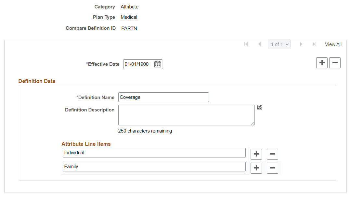The height and width of the screenshot is (197, 351).
Task: Jump to the first record using navigation arrows
Action: pyautogui.click(x=246, y=44)
